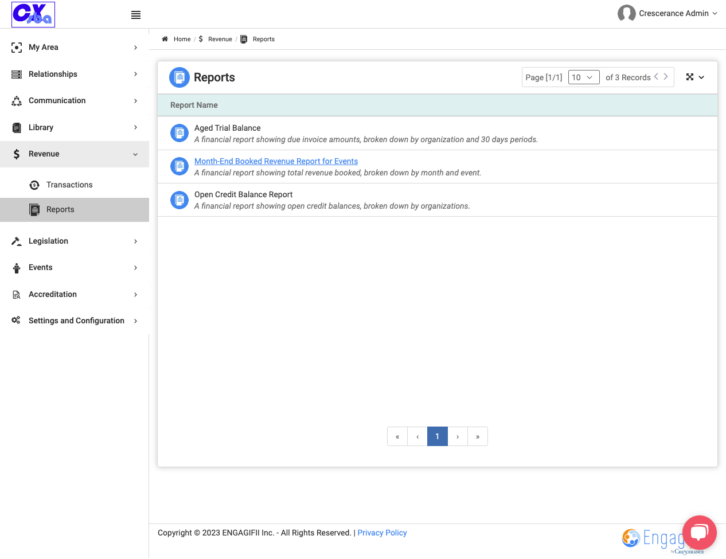Viewport: 726px width, 559px height.
Task: Select page 1 in pagination
Action: point(438,436)
